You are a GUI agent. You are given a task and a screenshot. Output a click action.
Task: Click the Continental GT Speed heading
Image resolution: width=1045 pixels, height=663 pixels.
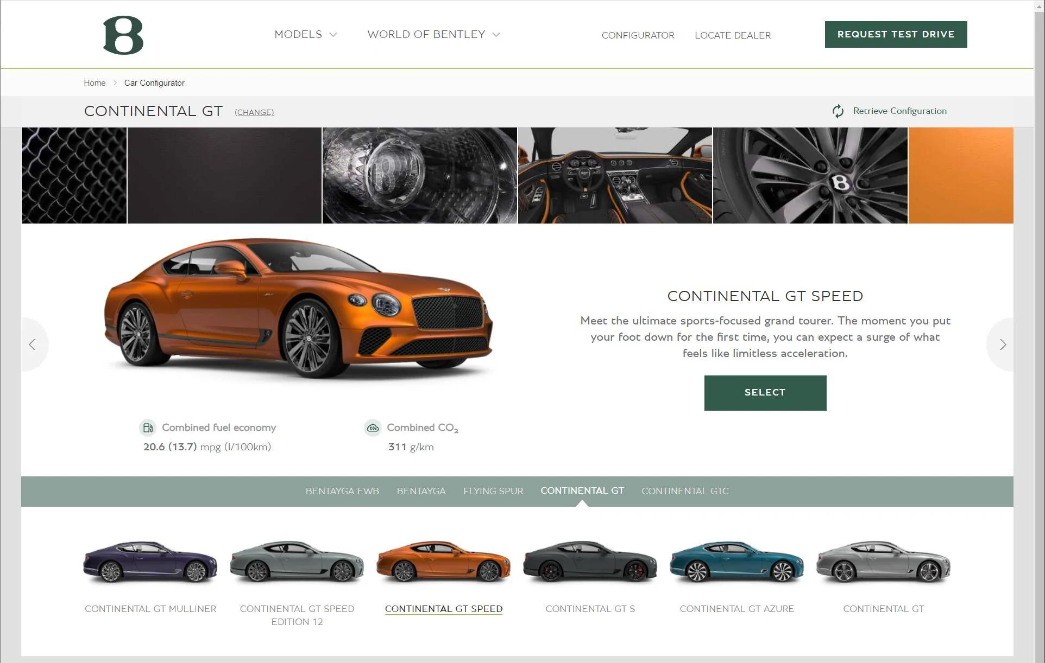pyautogui.click(x=765, y=296)
